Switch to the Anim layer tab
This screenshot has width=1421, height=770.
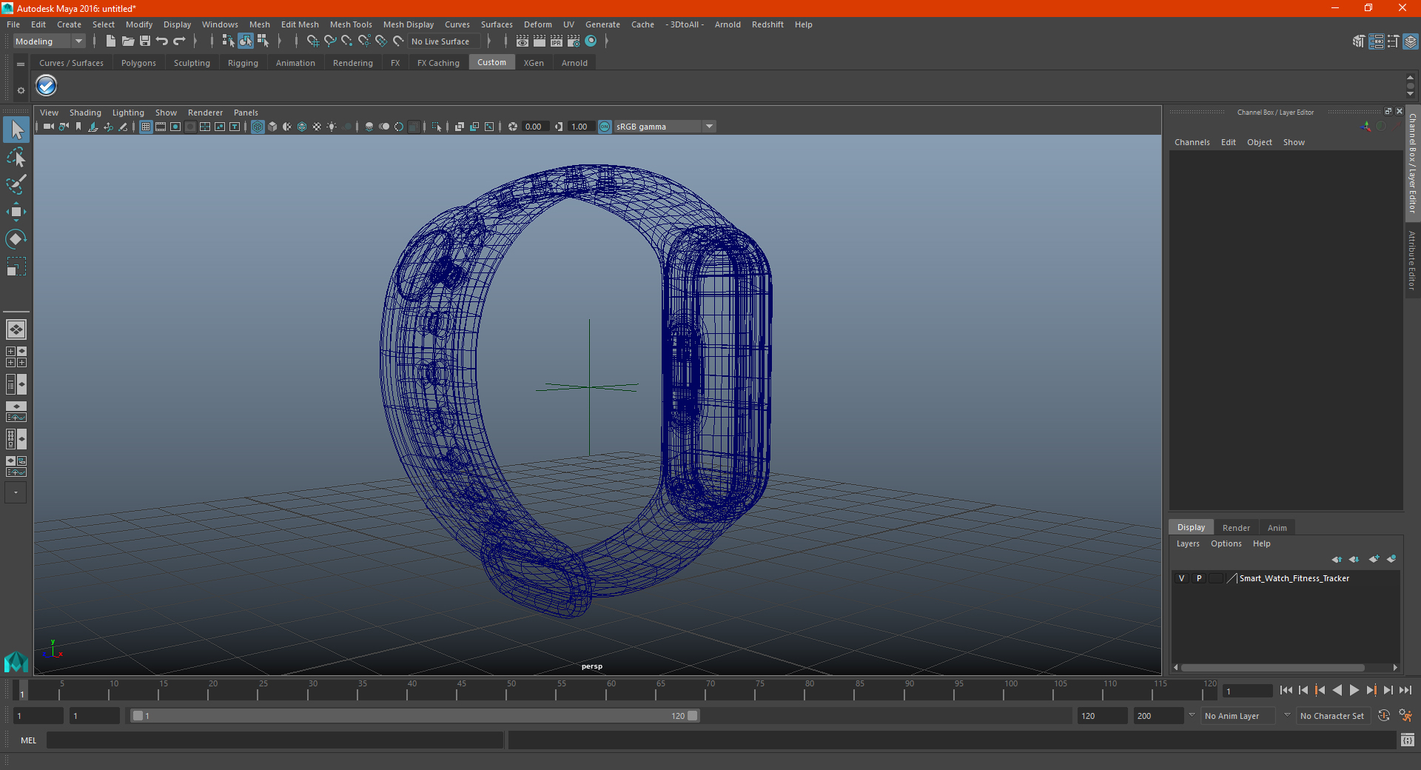[1277, 528]
